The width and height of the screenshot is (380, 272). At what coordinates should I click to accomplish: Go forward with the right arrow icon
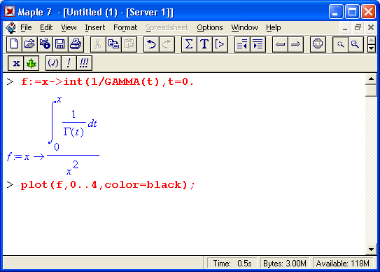295,44
